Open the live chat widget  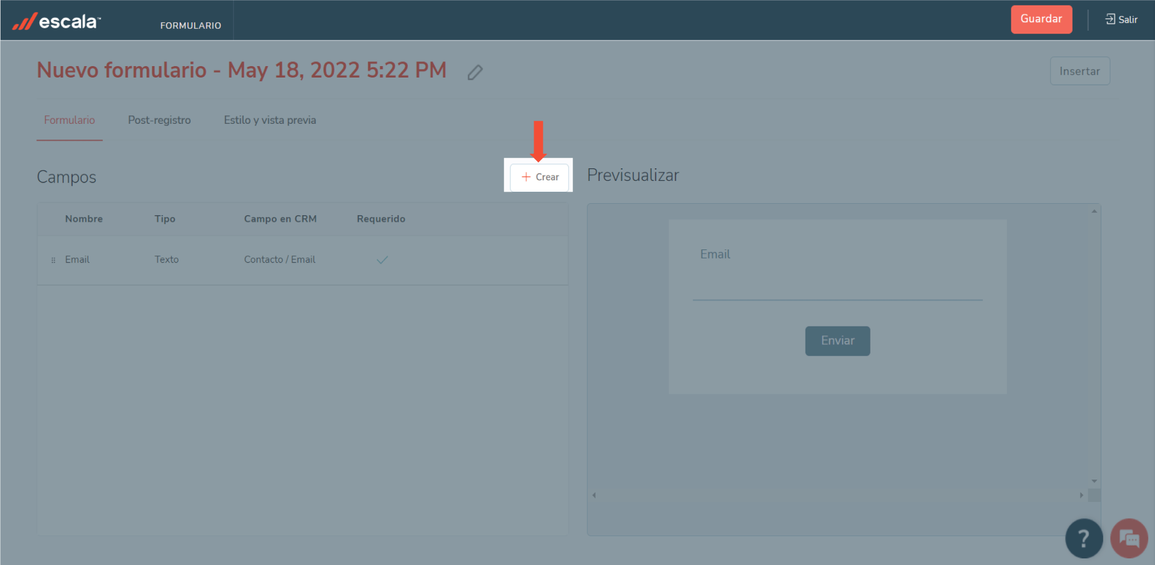pyautogui.click(x=1129, y=538)
